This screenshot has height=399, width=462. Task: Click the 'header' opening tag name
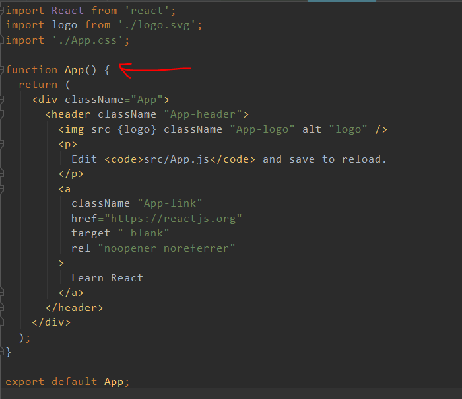click(x=71, y=114)
